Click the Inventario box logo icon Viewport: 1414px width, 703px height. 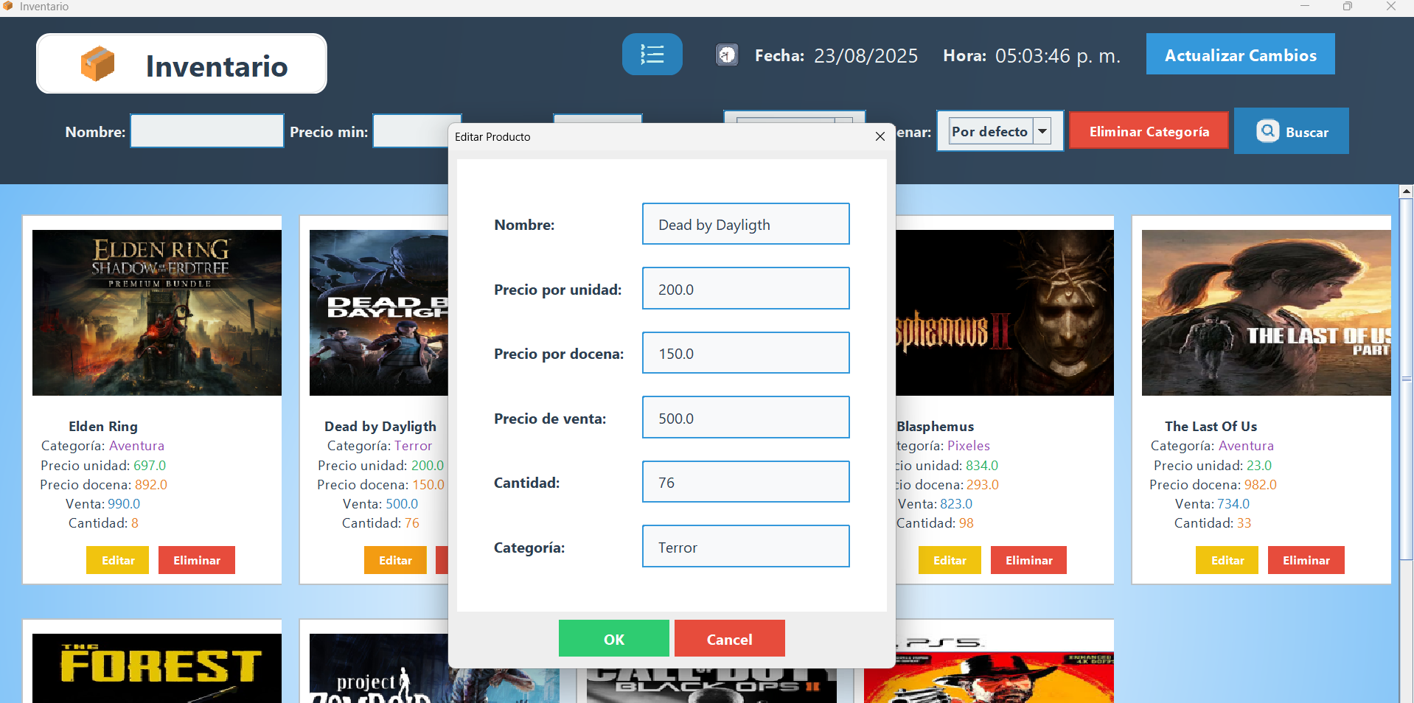coord(97,64)
